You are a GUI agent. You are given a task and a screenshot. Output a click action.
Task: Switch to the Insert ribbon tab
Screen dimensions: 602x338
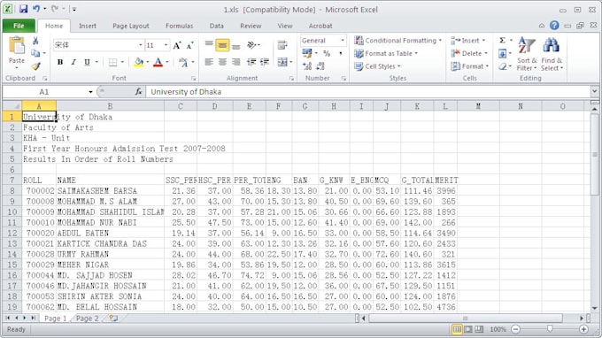click(88, 26)
